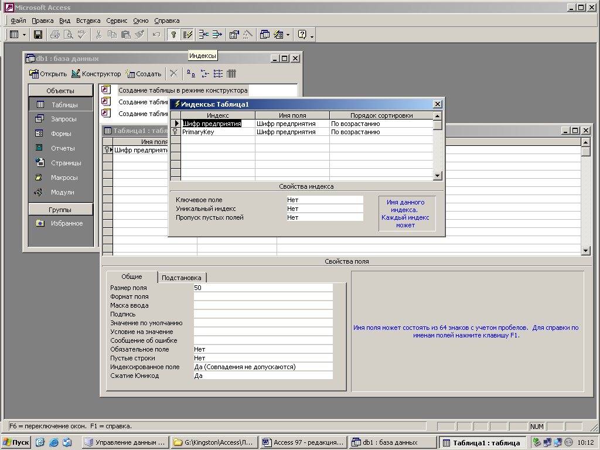Viewport: 600px width, 450px height.
Task: Click the Save icon in the toolbar
Action: click(x=38, y=35)
